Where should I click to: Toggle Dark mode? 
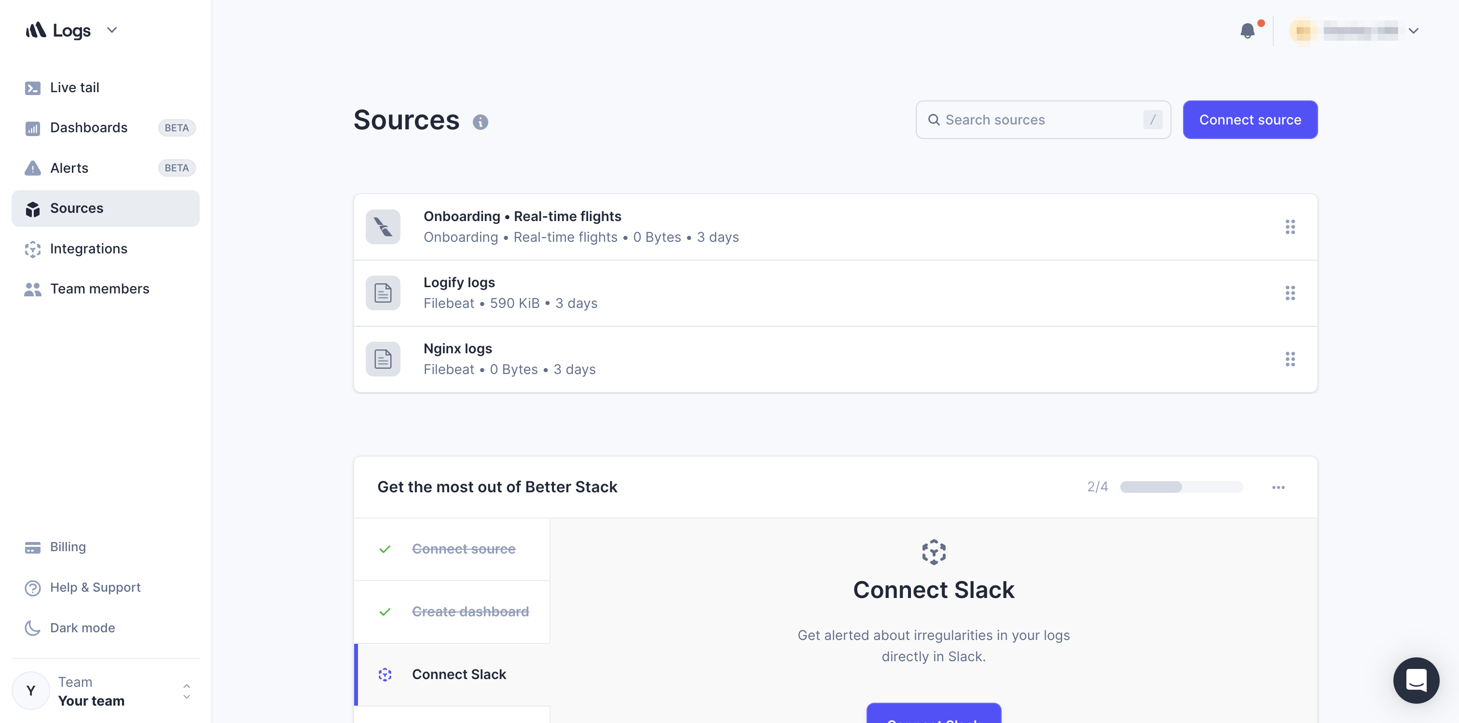click(105, 628)
